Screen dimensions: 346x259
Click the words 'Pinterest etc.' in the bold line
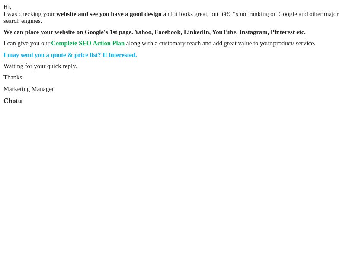tap(288, 32)
